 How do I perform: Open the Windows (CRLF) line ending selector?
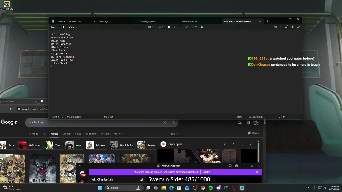[x=256, y=117]
